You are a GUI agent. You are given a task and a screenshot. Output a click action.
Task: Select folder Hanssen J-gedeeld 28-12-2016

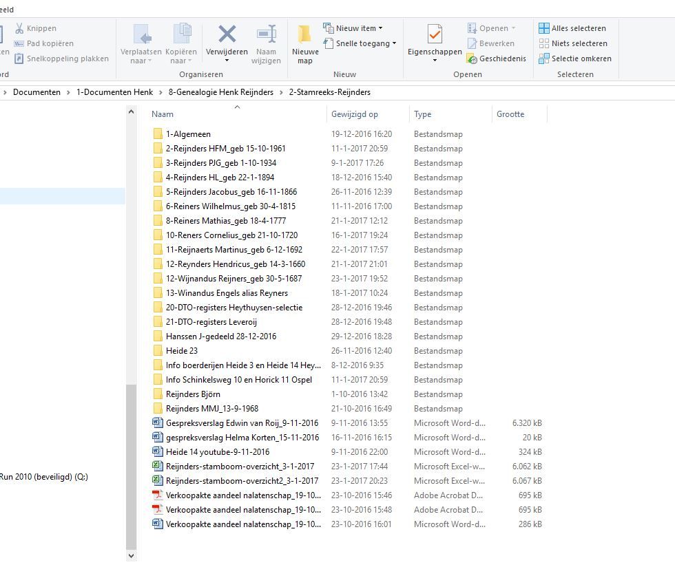[x=221, y=336]
